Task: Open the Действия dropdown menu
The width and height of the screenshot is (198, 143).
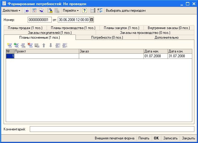Action: [x=11, y=10]
